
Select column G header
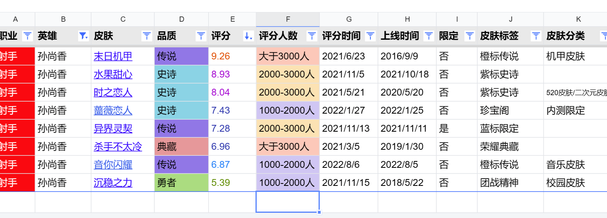349,19
